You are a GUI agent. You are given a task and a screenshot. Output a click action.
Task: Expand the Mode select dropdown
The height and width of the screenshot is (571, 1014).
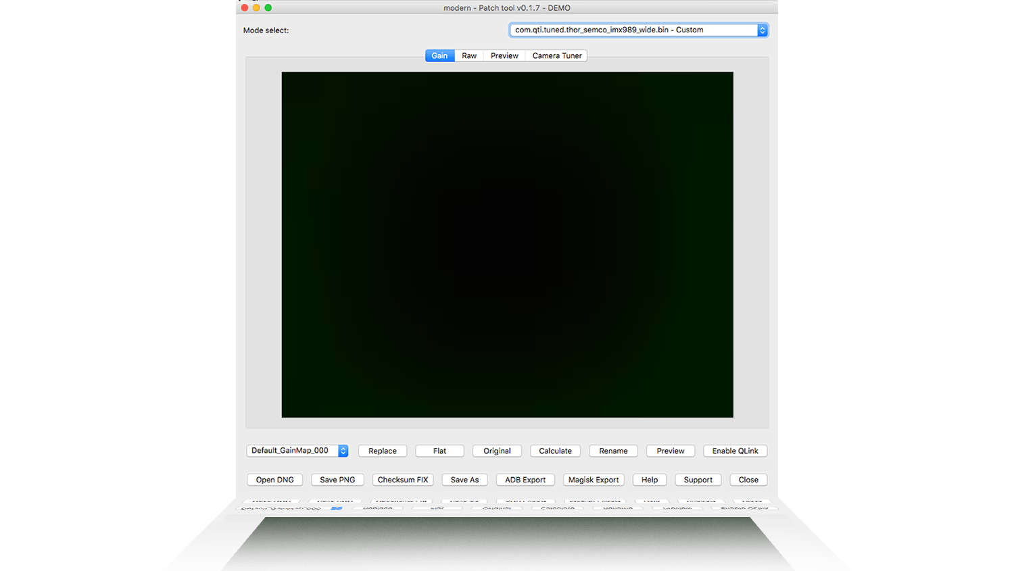click(x=638, y=30)
